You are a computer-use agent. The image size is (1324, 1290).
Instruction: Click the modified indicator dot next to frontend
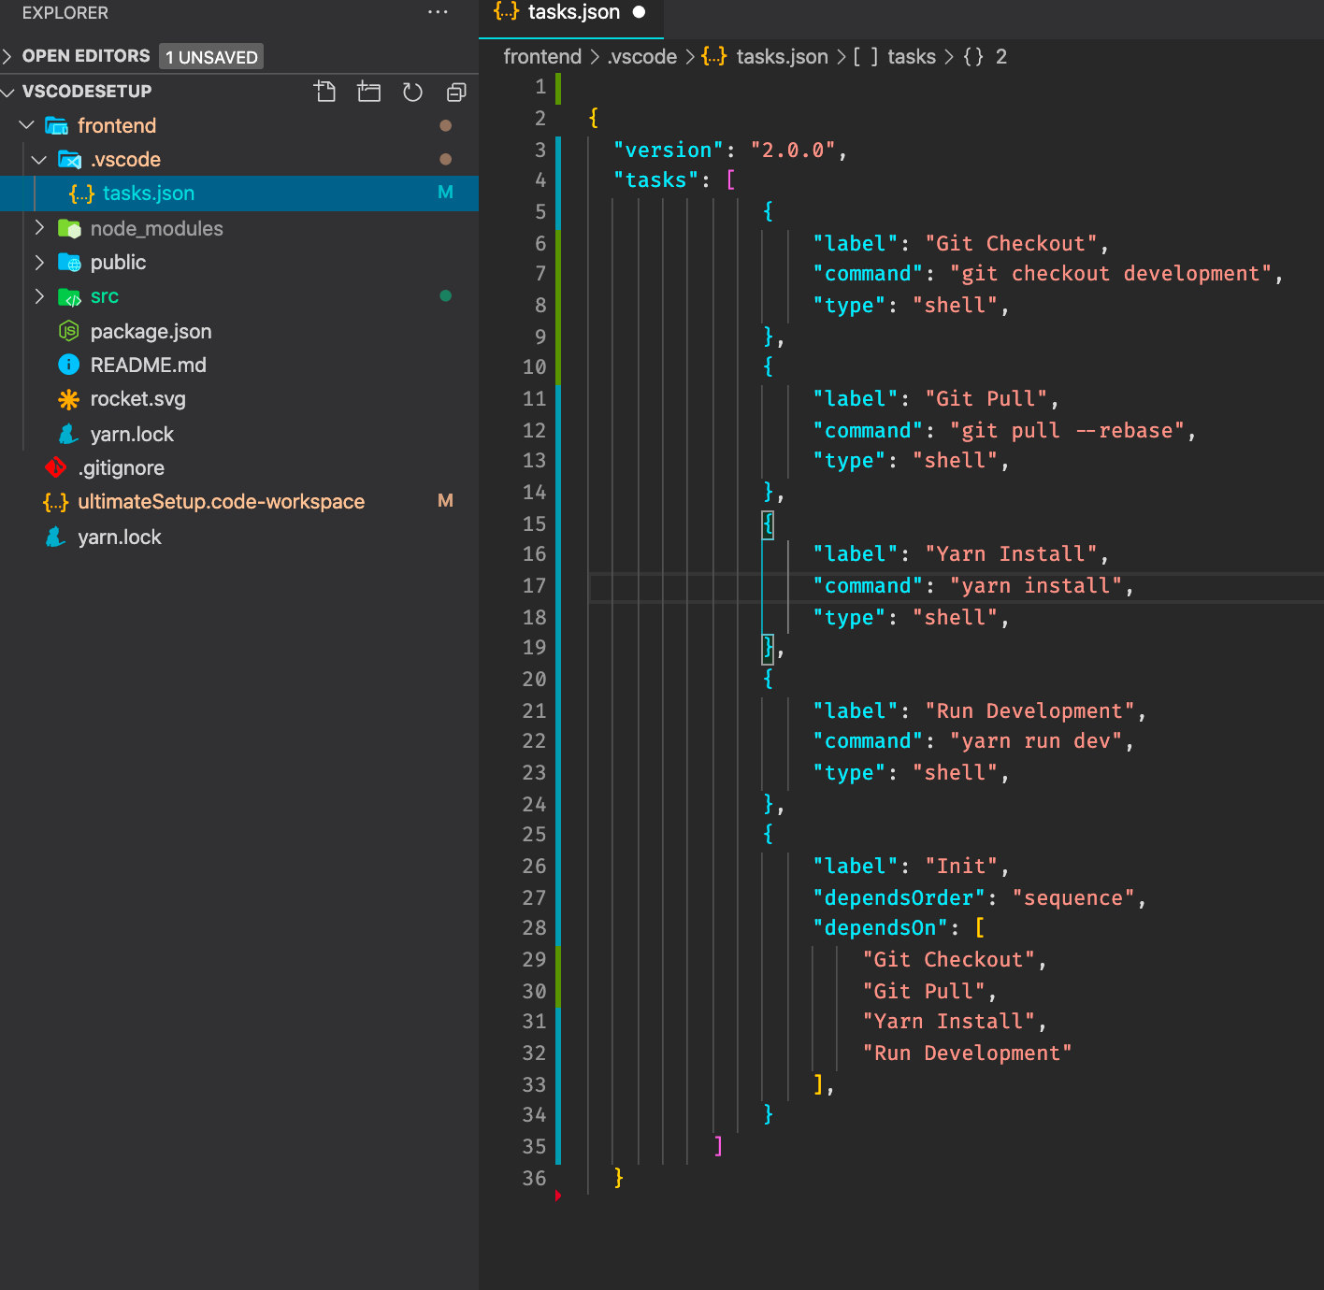click(446, 125)
